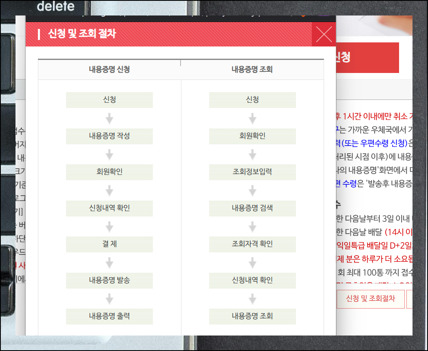This screenshot has width=428, height=351.
Task: Click text 한 다음날부터 3일 이내
Action: pos(373,219)
